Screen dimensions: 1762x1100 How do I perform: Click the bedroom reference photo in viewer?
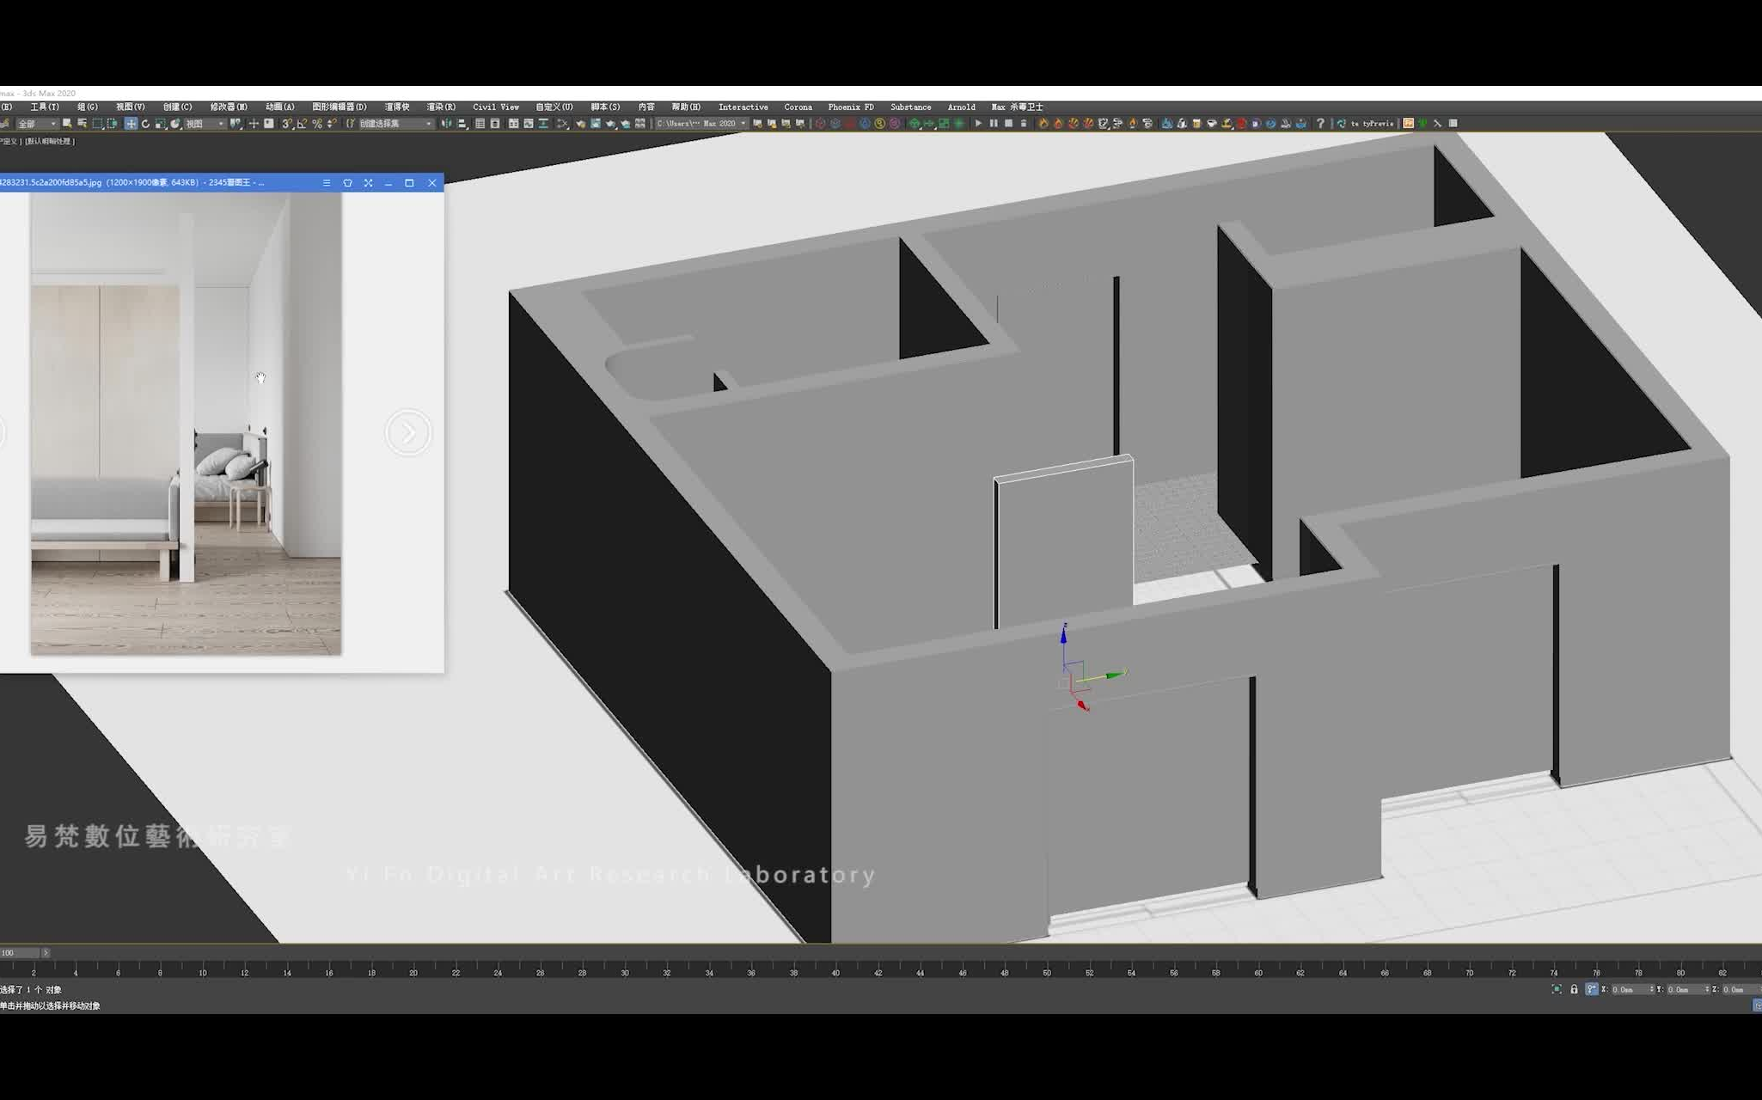[187, 424]
